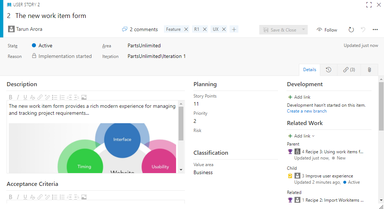Screen dimensions: 384x209
Task: Apply bulleted list in Acceptance Criteria toolbar
Action: pos(55,197)
